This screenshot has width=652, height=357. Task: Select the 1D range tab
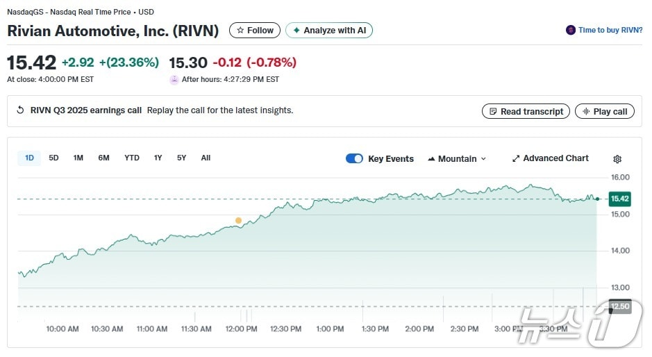coord(29,158)
